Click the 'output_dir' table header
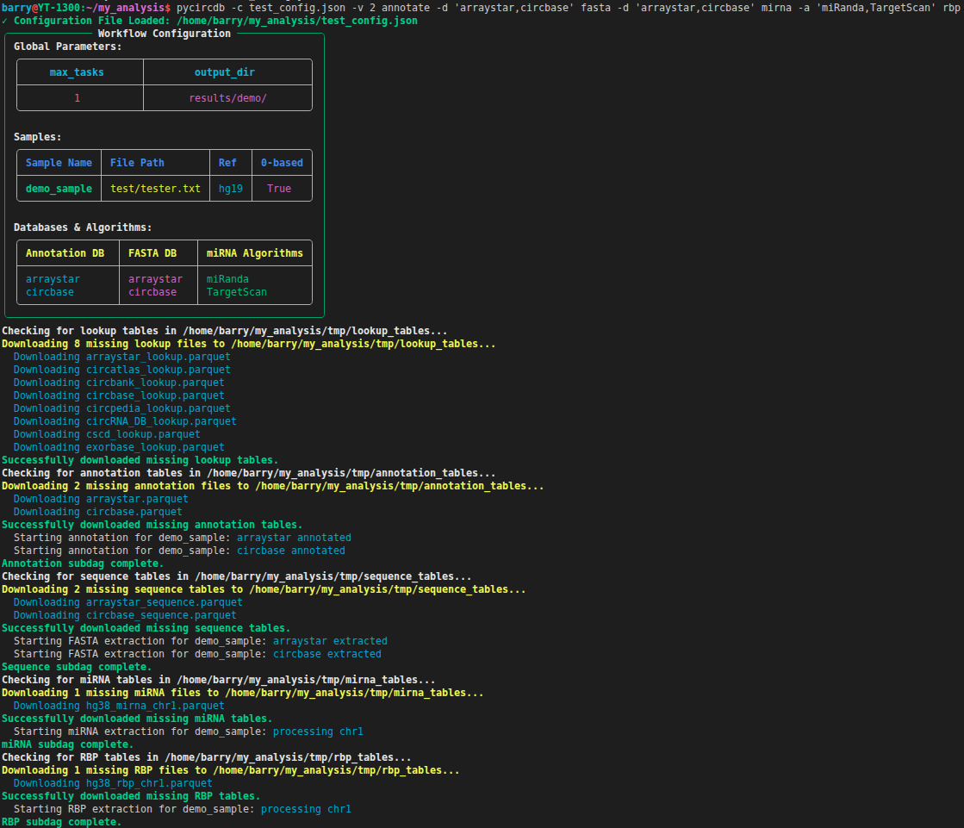This screenshot has height=828, width=964. (224, 72)
